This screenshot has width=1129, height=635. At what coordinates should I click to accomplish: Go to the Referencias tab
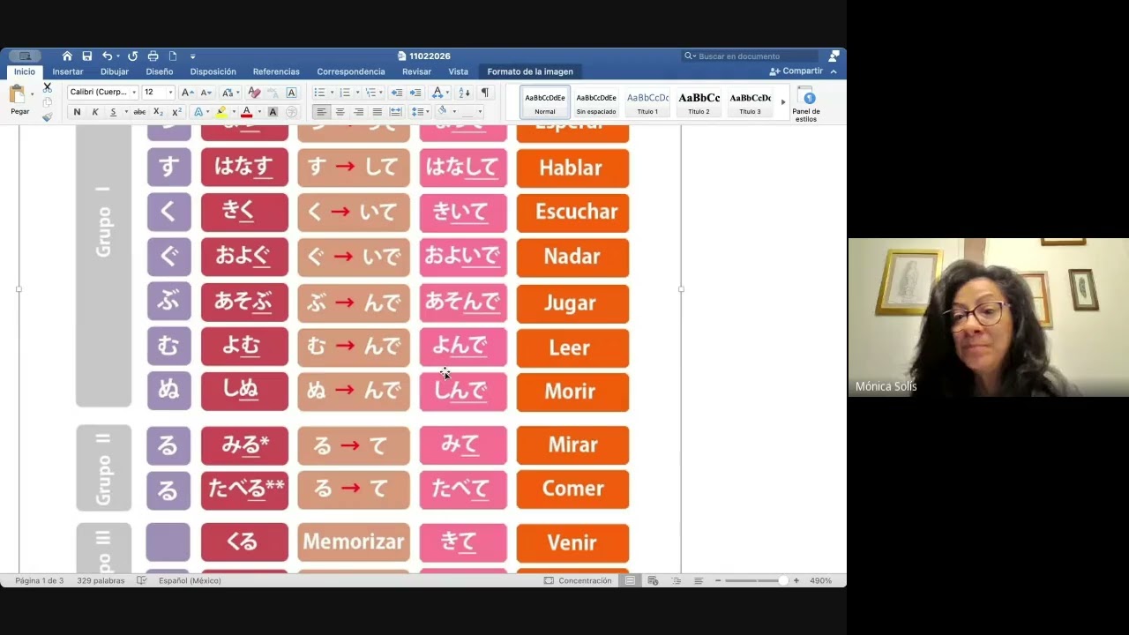click(x=276, y=71)
